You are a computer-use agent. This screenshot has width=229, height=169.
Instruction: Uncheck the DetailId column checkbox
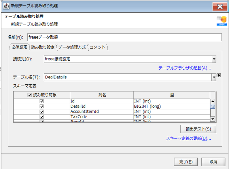[42, 107]
